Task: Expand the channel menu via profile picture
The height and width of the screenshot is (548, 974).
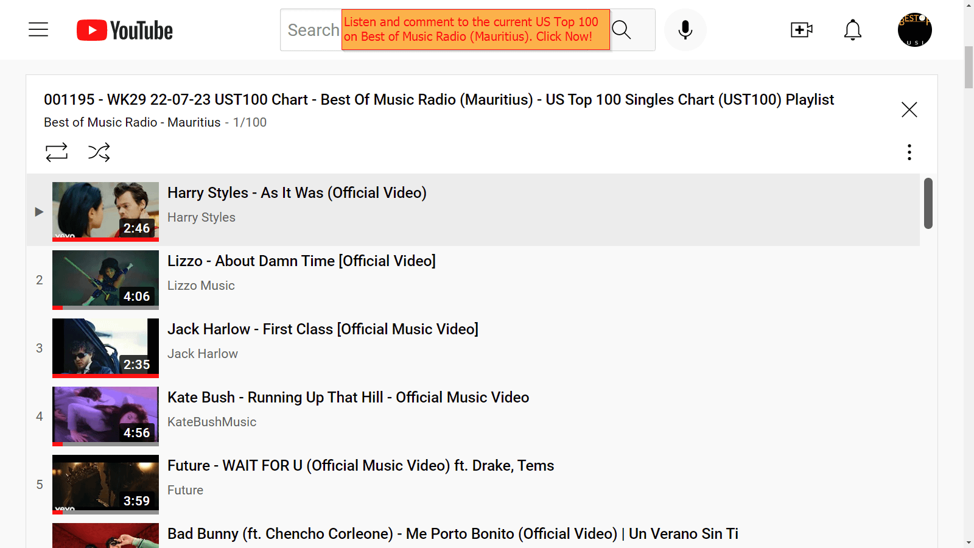Action: pos(914,29)
